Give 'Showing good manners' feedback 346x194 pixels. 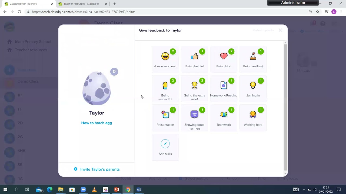coord(194,118)
